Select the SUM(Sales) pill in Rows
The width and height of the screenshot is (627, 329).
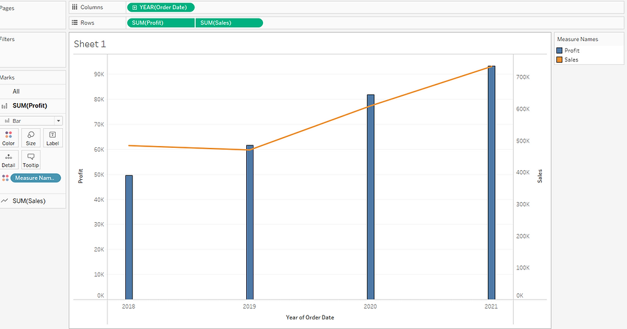tap(229, 23)
